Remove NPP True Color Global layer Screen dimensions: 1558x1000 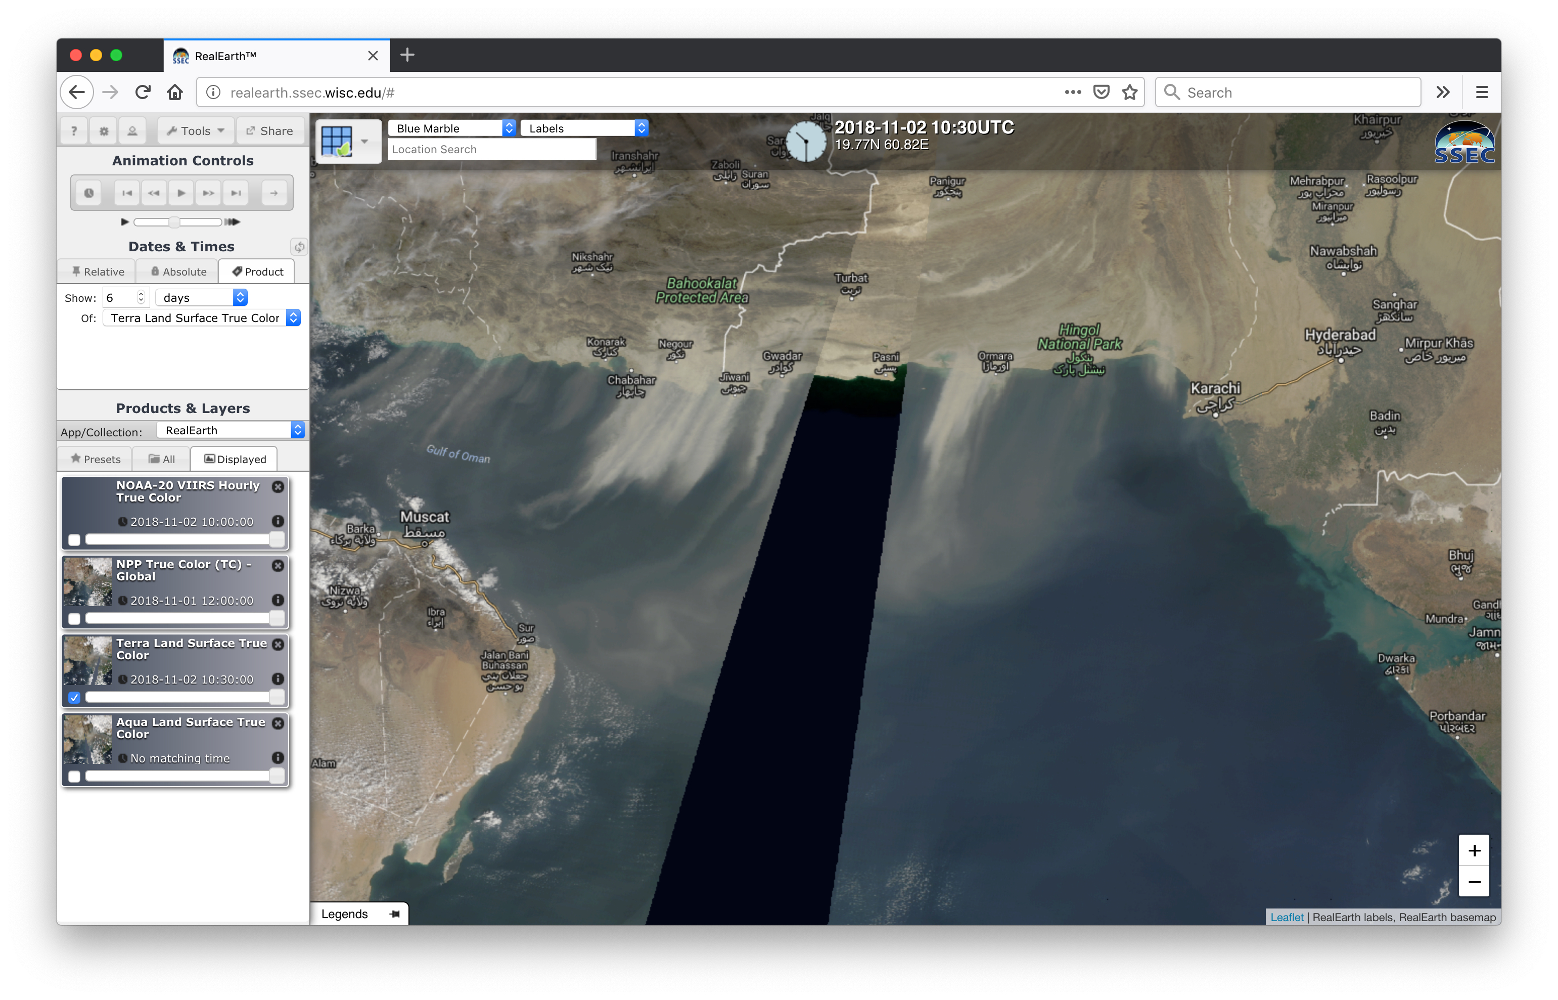pyautogui.click(x=278, y=566)
